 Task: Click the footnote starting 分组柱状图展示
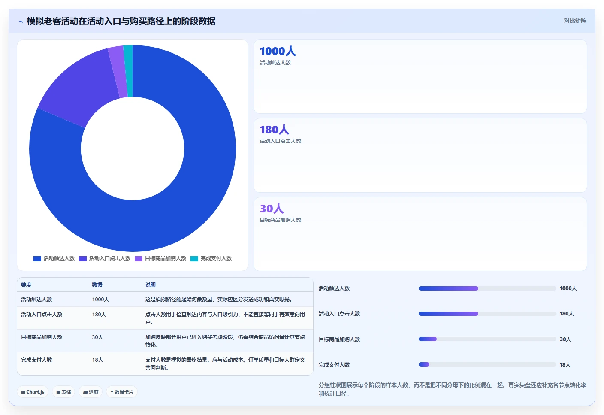tap(453, 389)
